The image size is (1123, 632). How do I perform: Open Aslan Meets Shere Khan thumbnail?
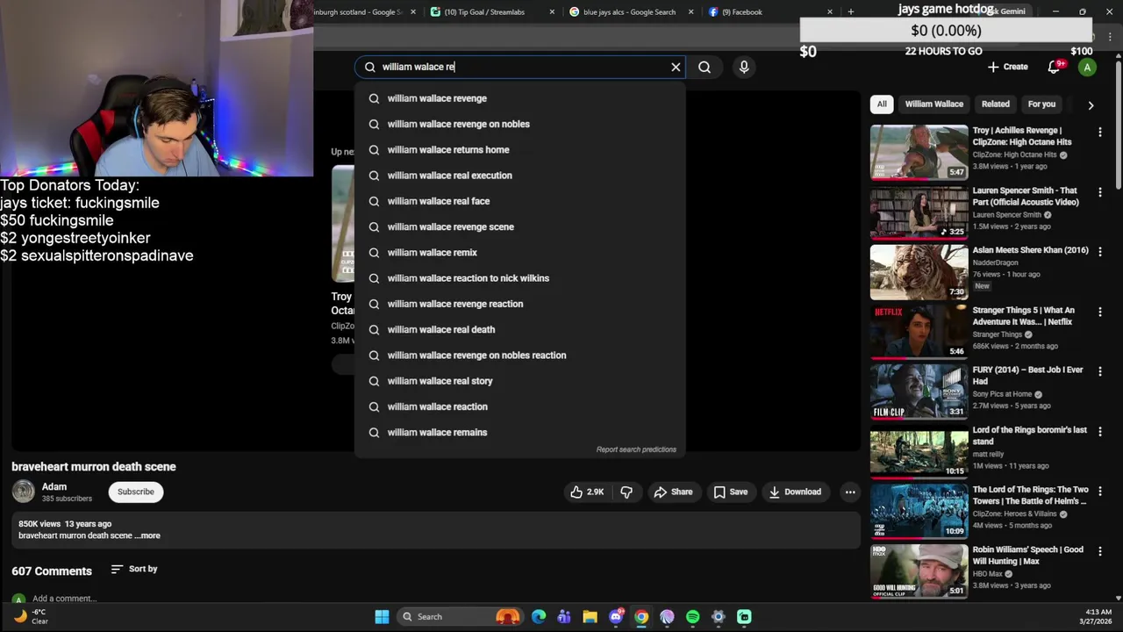(919, 271)
